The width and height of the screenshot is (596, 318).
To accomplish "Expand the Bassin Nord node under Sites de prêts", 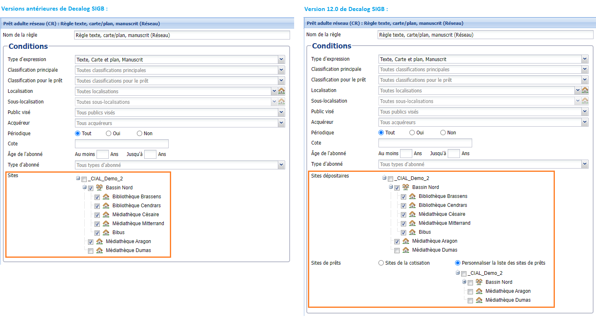I will pyautogui.click(x=464, y=282).
